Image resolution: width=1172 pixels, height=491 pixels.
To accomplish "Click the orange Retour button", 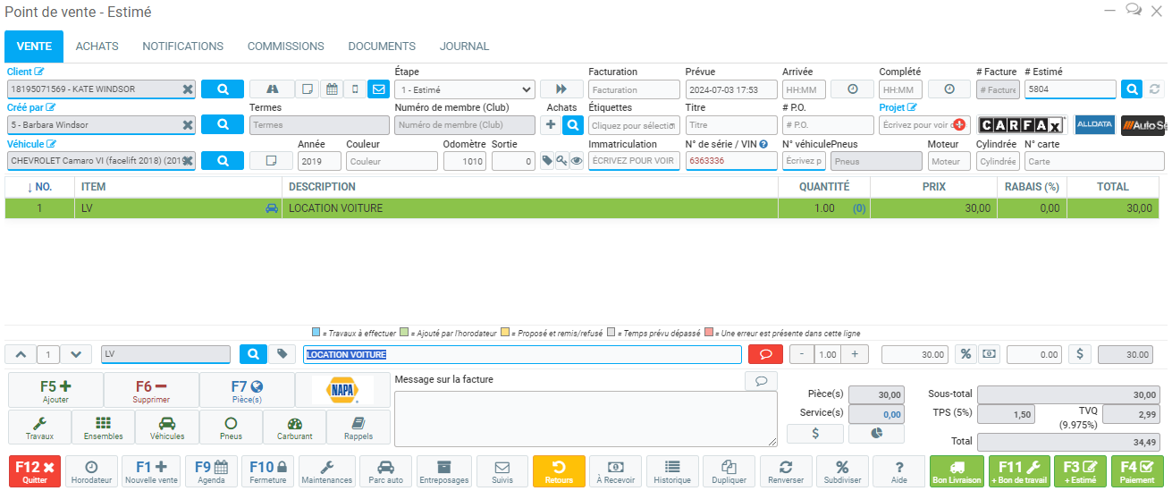I will pyautogui.click(x=559, y=471).
